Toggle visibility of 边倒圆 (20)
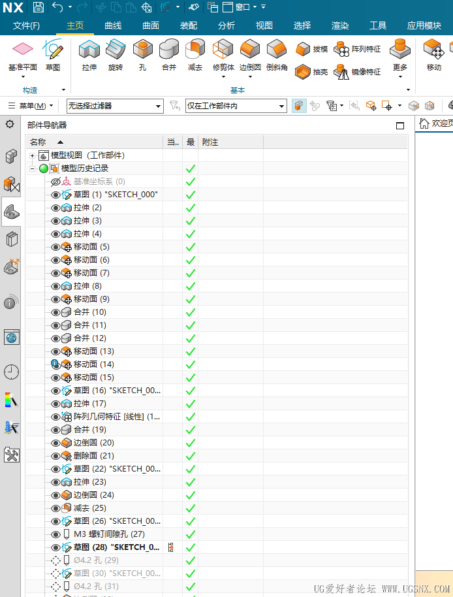The image size is (453, 597). point(55,443)
